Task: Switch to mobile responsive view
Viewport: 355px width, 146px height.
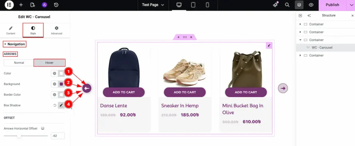Action: [x=208, y=5]
